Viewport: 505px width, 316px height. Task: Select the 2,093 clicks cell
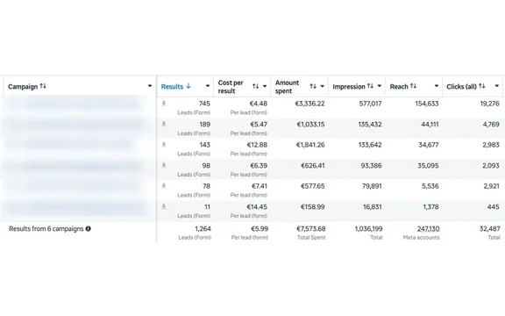[x=491, y=165]
